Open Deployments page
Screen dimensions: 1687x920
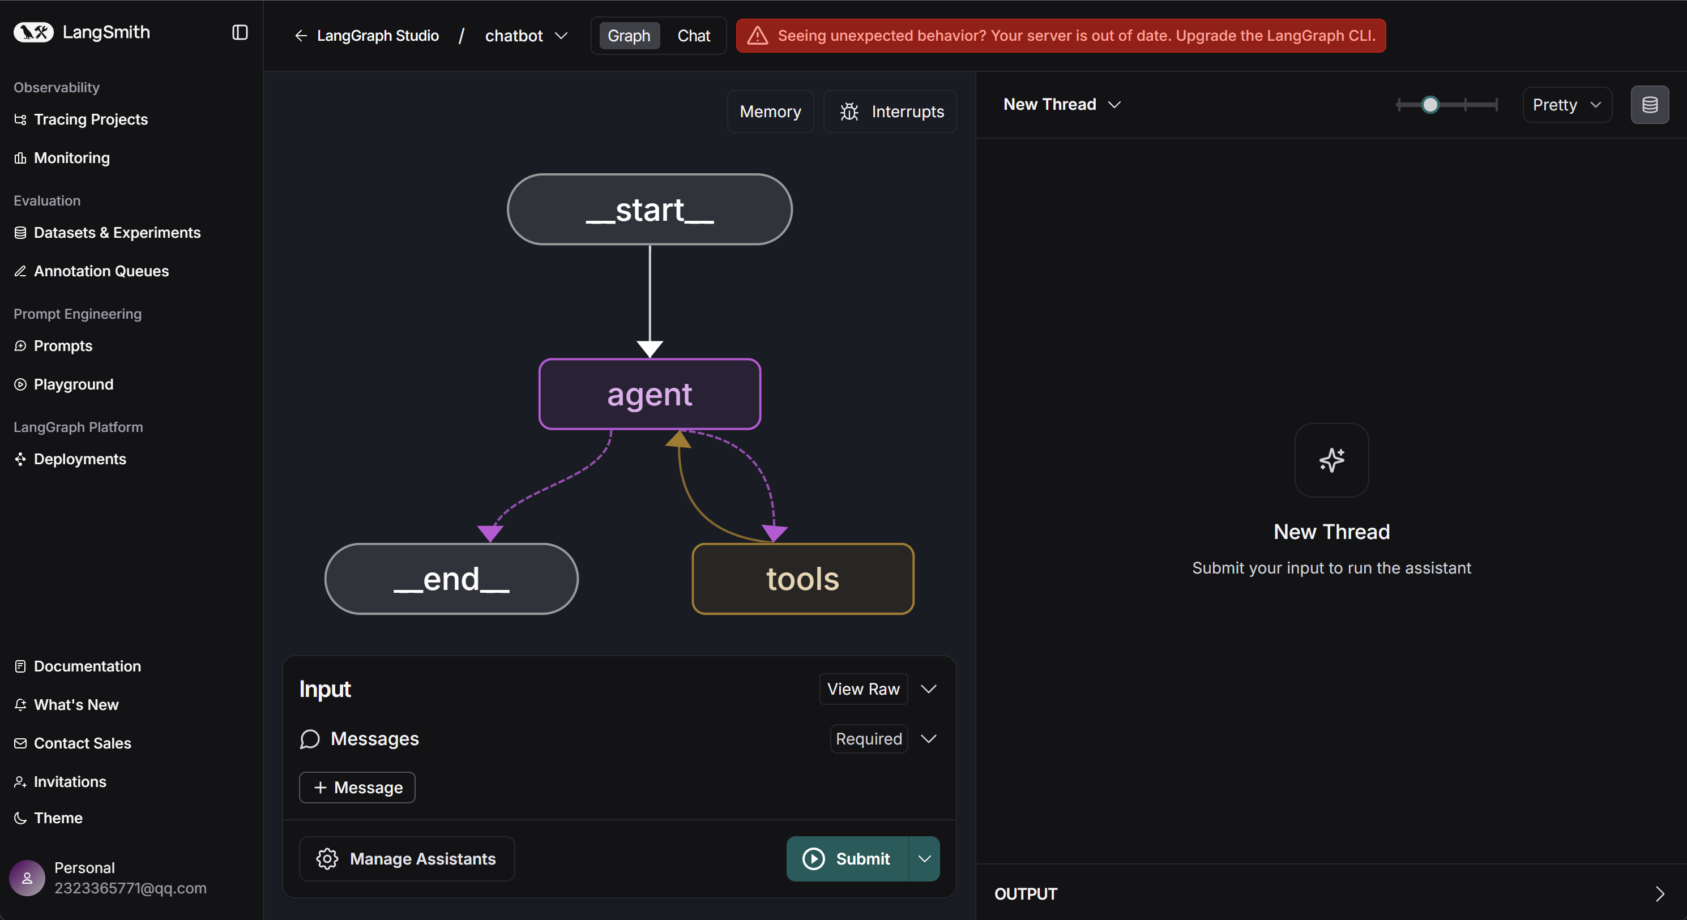pos(80,459)
